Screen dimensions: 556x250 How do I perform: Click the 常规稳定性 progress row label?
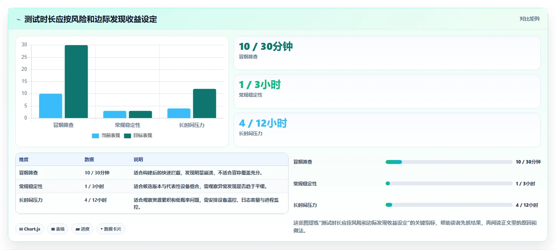pos(305,183)
